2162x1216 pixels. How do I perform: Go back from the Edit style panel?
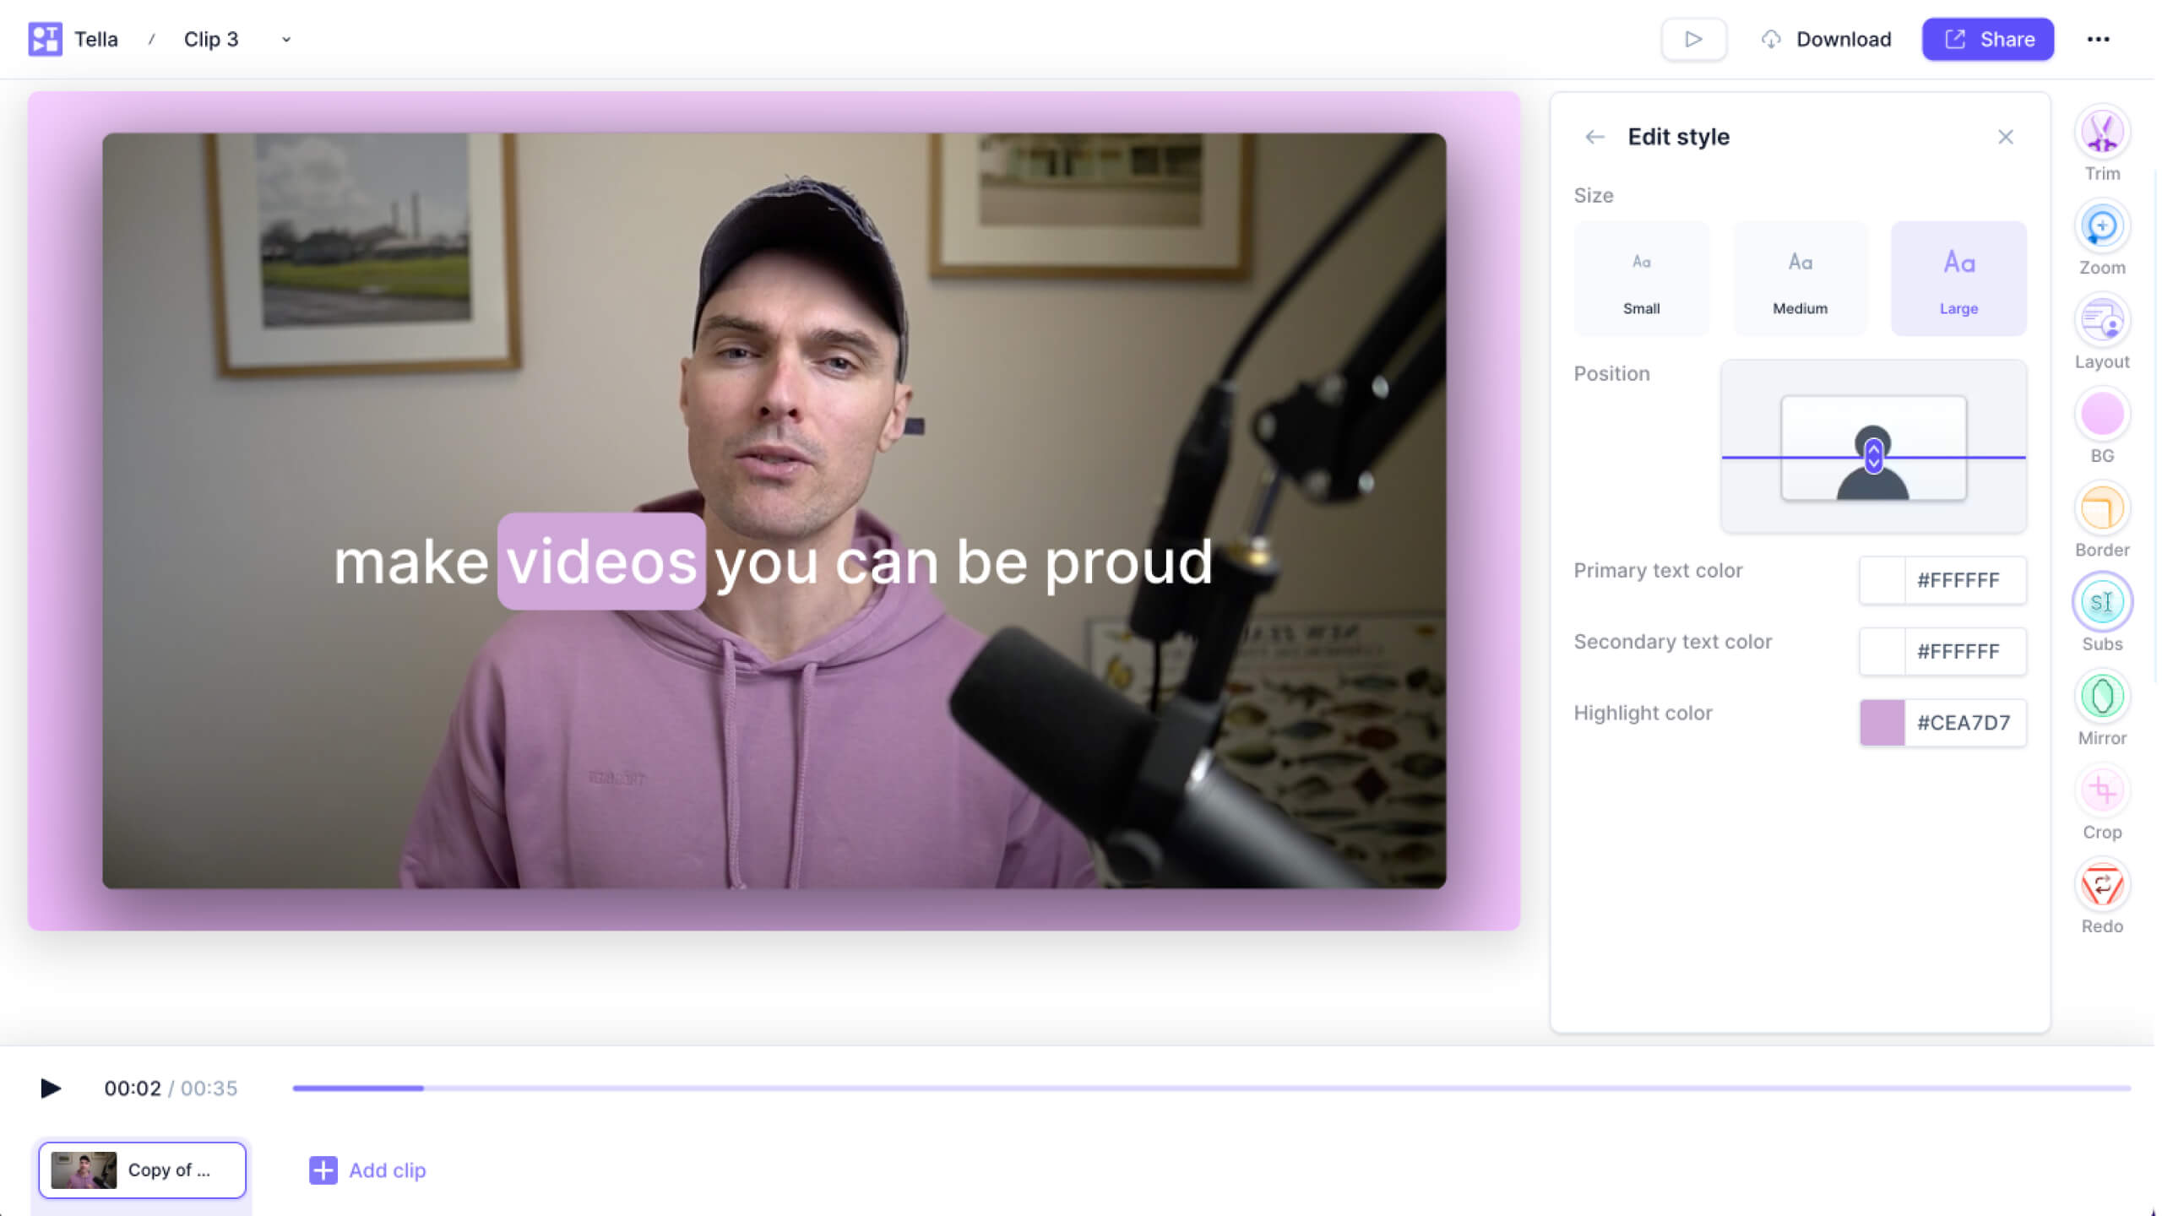(x=1595, y=137)
